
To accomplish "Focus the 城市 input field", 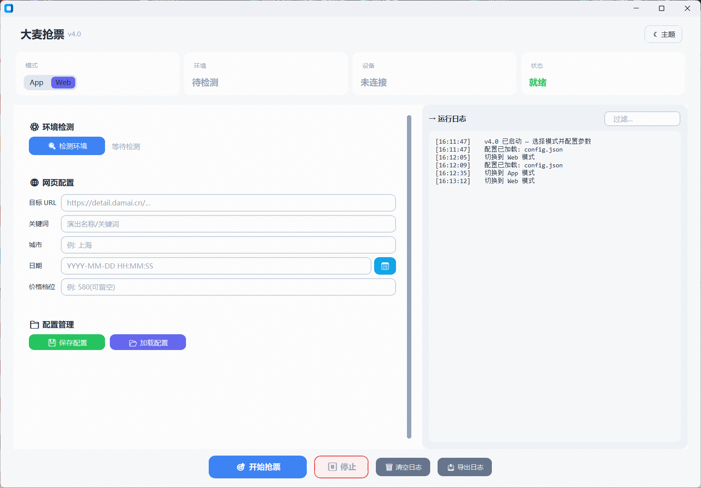I will coord(228,245).
